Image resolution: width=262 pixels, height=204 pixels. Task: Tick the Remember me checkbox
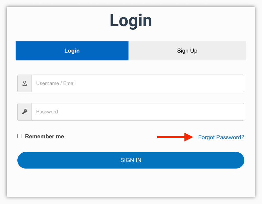click(x=20, y=136)
